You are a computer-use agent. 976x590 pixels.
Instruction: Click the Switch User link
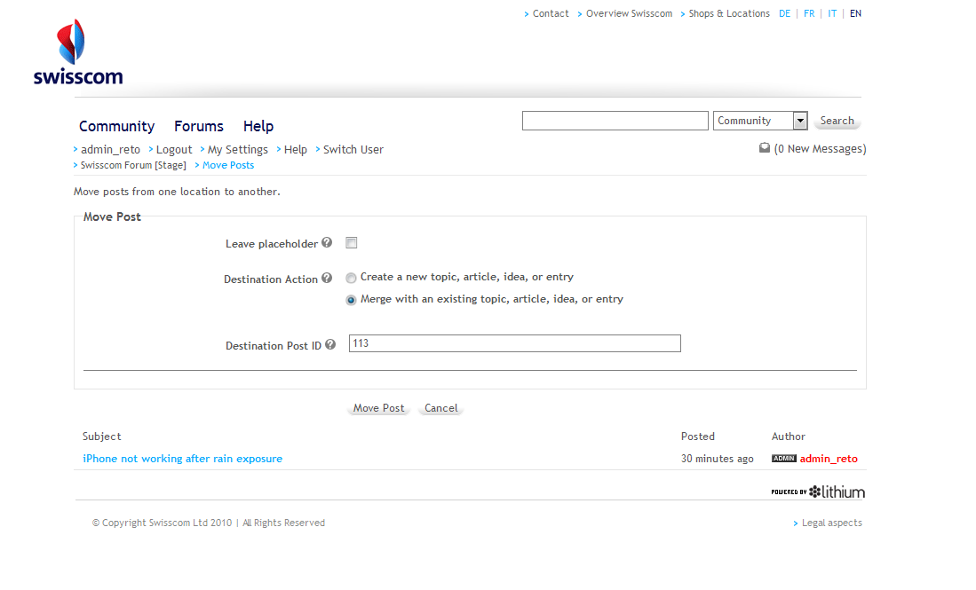click(353, 150)
